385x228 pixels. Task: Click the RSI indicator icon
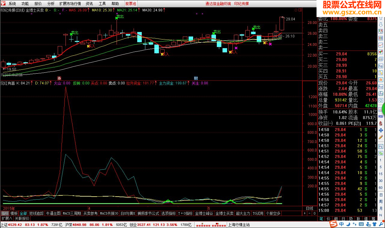(x=381, y=116)
